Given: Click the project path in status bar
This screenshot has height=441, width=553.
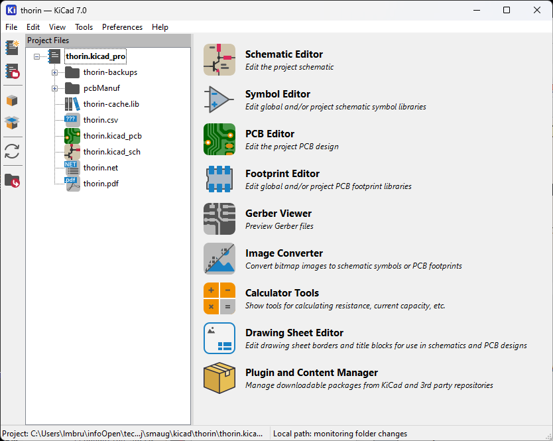Looking at the screenshot, I should [133, 434].
